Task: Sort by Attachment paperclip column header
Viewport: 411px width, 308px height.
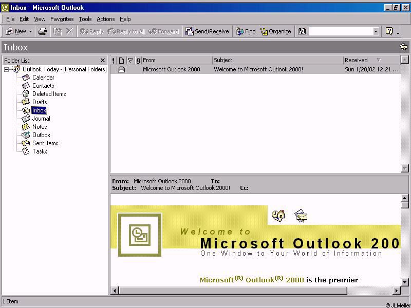Action: [138, 60]
